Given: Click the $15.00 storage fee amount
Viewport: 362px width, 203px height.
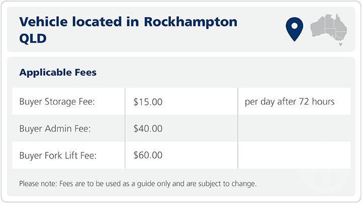Looking at the screenshot, I should click(148, 102).
